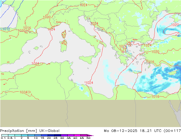
Task: Select the 45–50 mm legend swatch
Action: coord(84,135)
